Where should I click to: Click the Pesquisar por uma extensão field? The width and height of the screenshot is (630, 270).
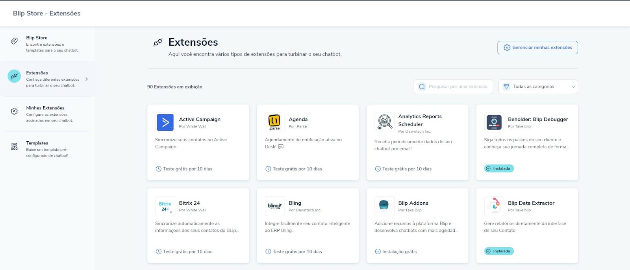[458, 87]
